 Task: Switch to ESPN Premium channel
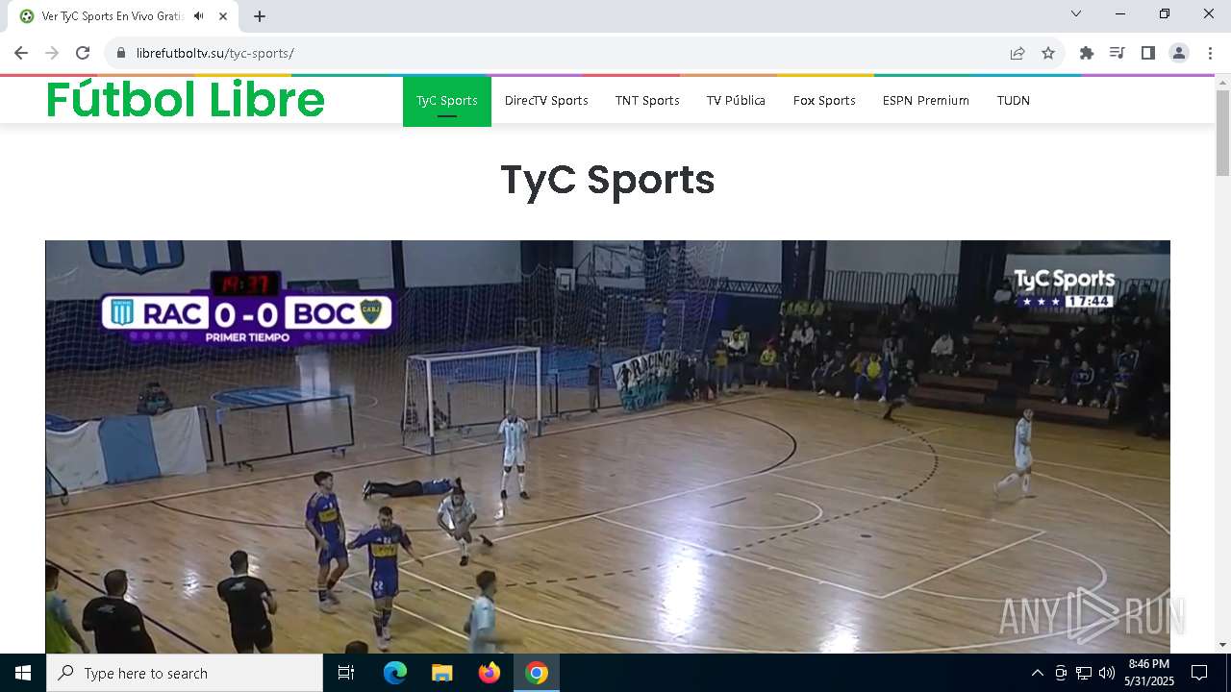point(926,101)
